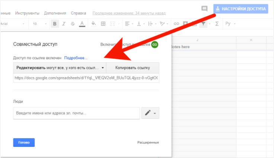
Task: Open the Инструменты menu
Action: click(27, 13)
